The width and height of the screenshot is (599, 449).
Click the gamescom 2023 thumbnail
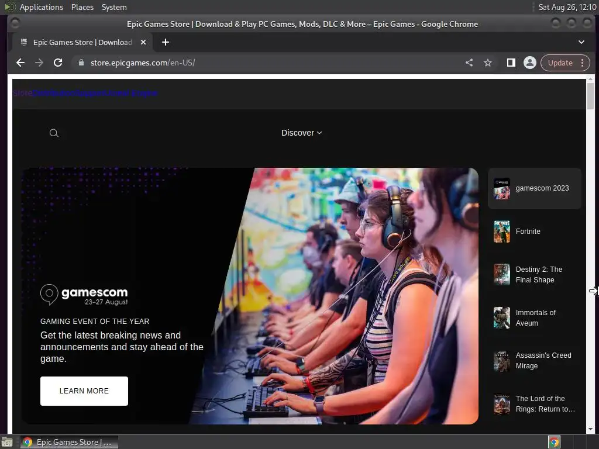tap(501, 189)
